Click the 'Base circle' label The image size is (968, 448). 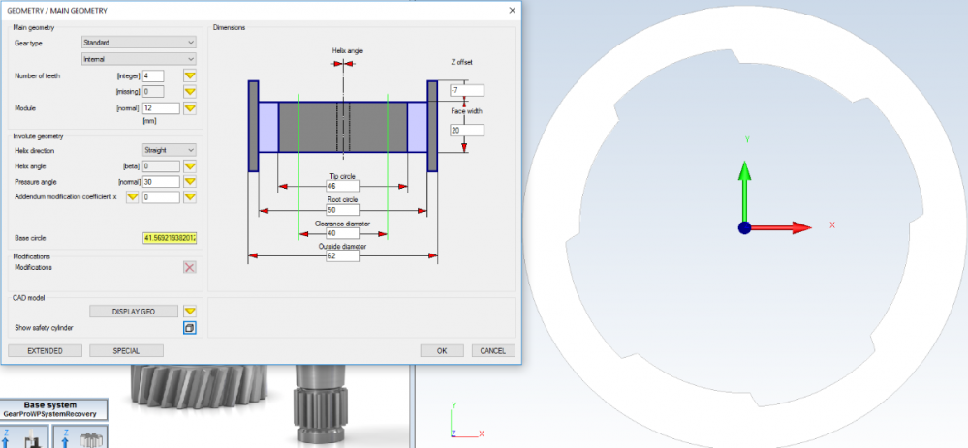pos(30,238)
